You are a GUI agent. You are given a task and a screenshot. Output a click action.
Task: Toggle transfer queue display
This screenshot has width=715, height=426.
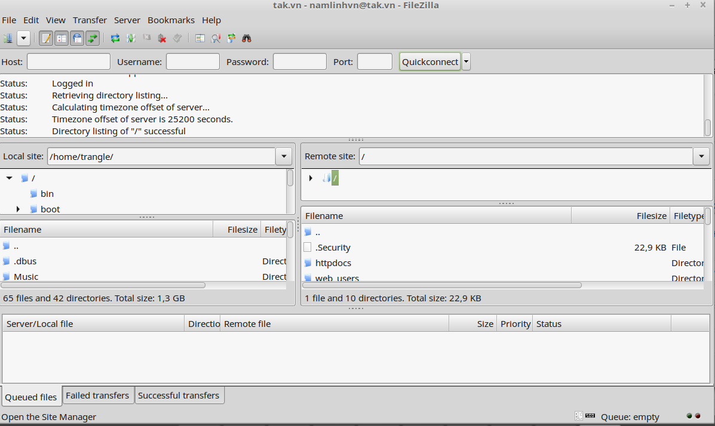coord(93,38)
